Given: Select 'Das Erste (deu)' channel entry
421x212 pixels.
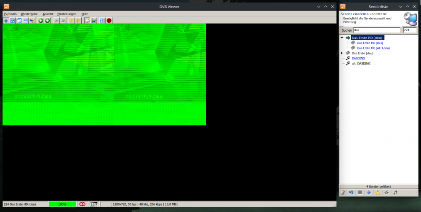Looking at the screenshot, I should (362, 53).
